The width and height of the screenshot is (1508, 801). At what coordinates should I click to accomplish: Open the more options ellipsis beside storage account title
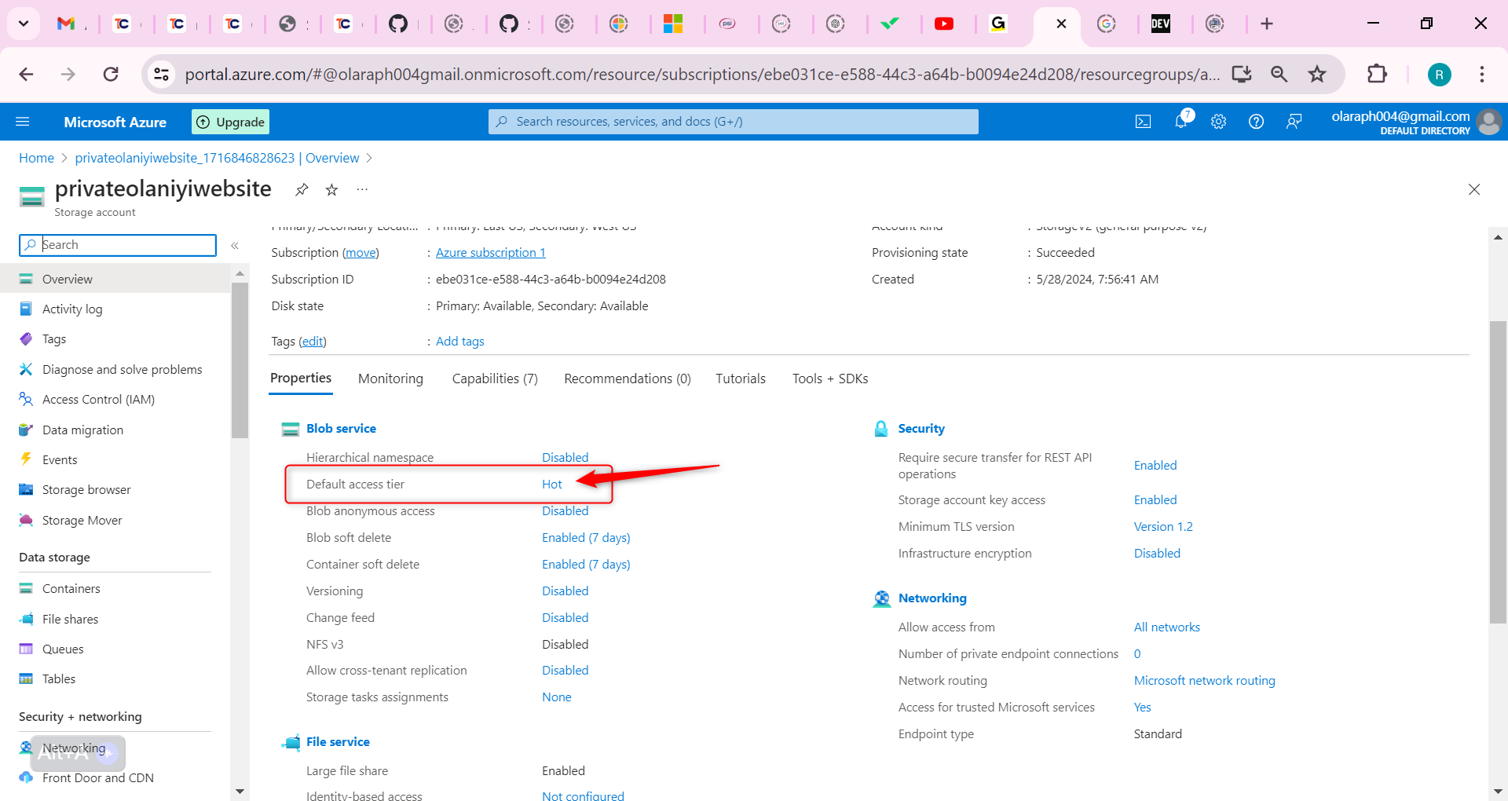[362, 189]
